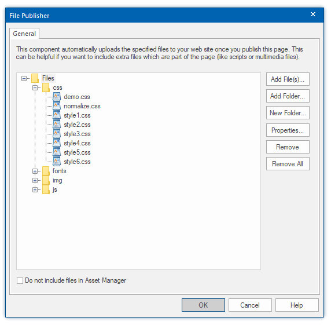Expand the fonts folder node
This screenshot has width=331, height=325.
(35, 171)
